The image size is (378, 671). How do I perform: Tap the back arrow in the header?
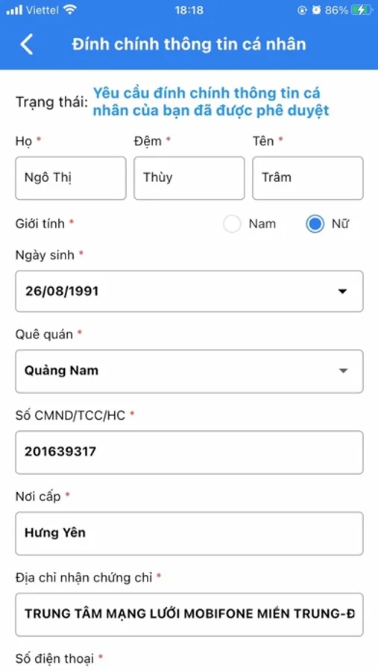27,45
